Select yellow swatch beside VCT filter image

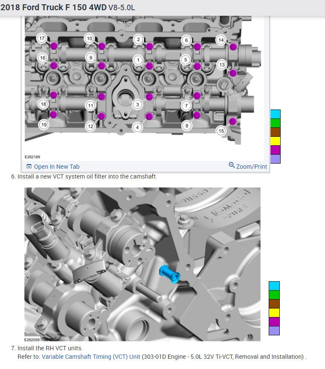coord(274,313)
